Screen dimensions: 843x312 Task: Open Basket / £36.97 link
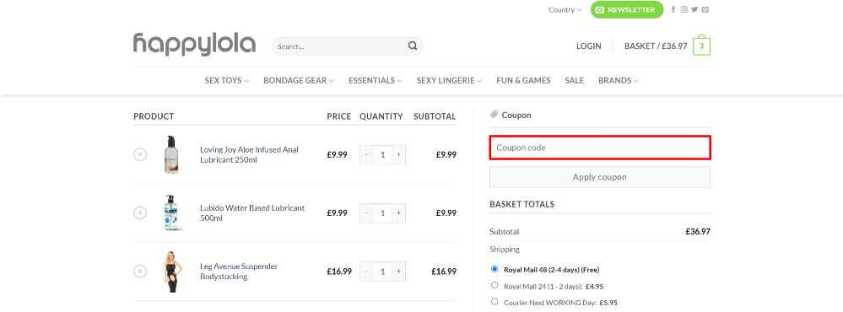click(x=656, y=46)
